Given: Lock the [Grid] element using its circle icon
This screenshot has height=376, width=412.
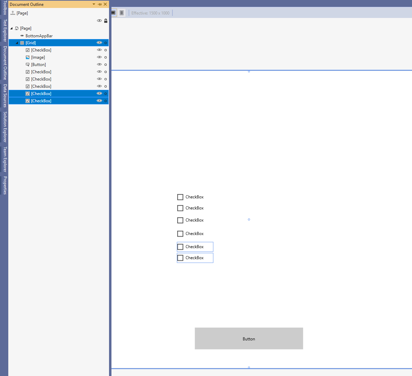Looking at the screenshot, I should pyautogui.click(x=106, y=43).
